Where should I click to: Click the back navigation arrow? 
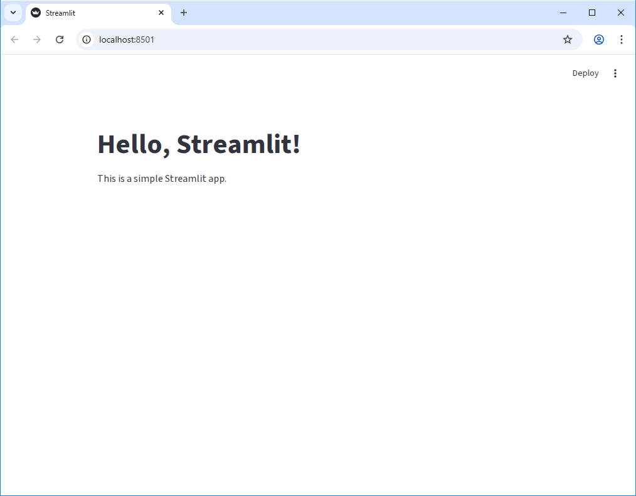(14, 40)
